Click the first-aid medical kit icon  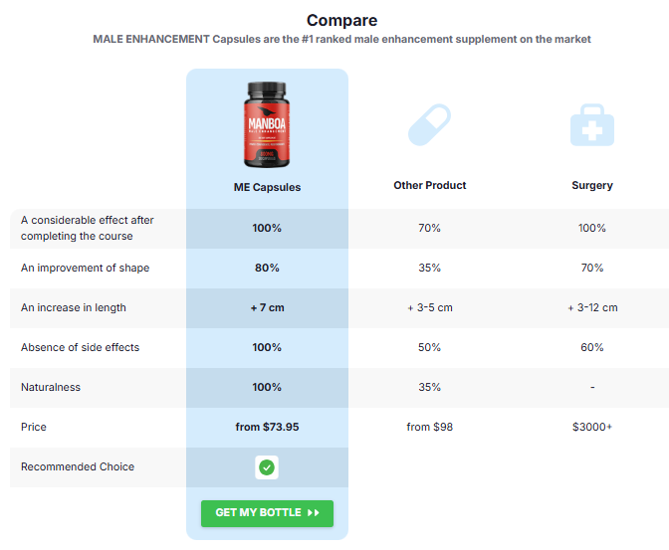[591, 125]
